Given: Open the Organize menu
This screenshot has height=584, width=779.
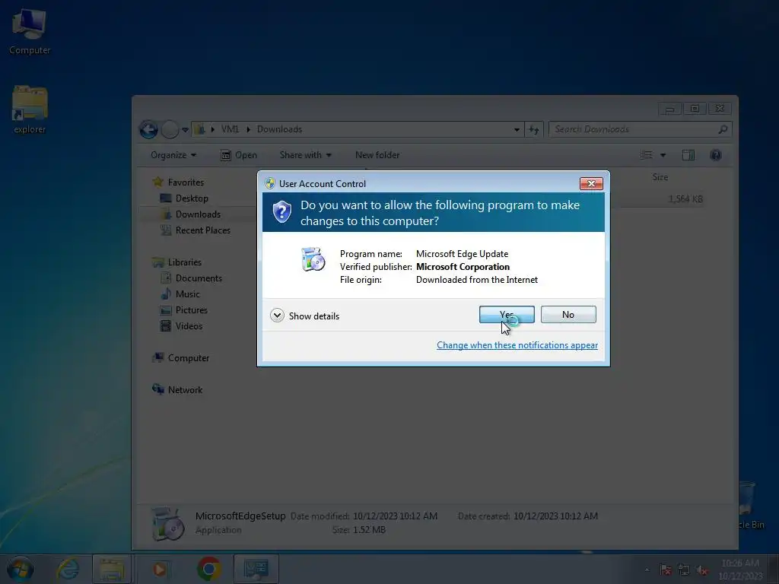Looking at the screenshot, I should tap(173, 155).
